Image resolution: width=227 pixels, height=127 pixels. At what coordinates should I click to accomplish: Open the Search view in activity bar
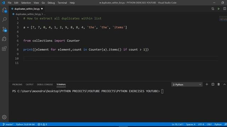tap(4, 19)
